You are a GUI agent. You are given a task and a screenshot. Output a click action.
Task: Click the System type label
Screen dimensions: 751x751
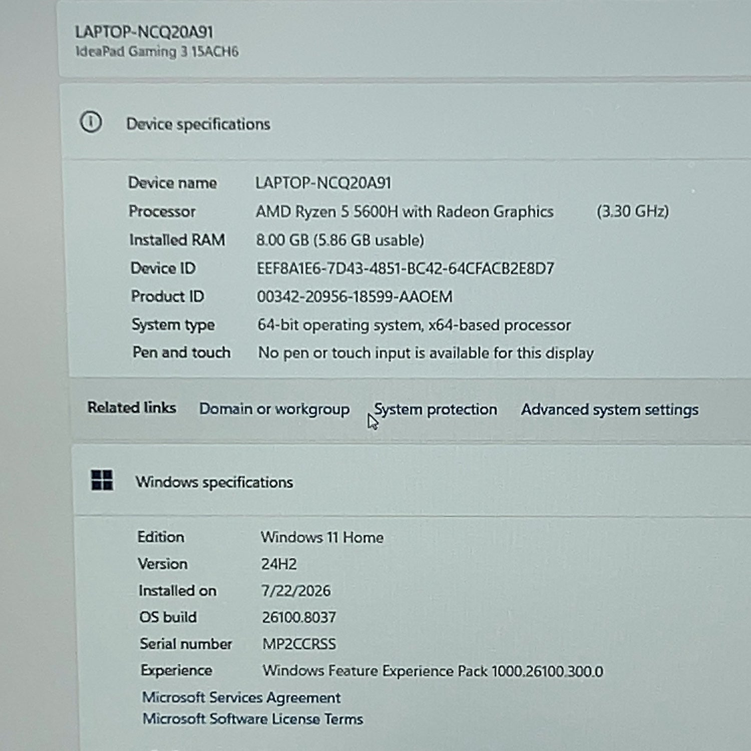tap(173, 325)
